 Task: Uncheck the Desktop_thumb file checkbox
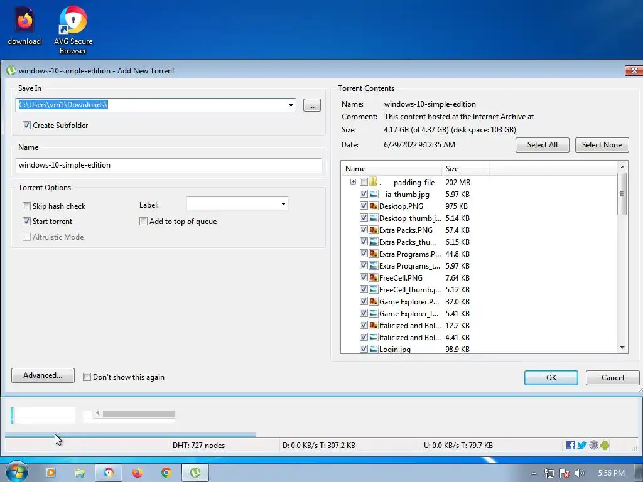(364, 218)
